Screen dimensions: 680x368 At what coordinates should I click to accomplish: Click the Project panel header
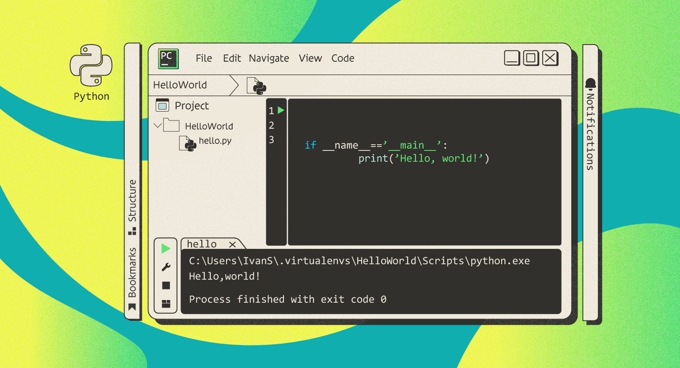(x=192, y=106)
